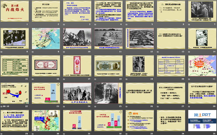Select slide 5 text thumbnail
Screen dimensions: 217x135
tap(140, 11)
